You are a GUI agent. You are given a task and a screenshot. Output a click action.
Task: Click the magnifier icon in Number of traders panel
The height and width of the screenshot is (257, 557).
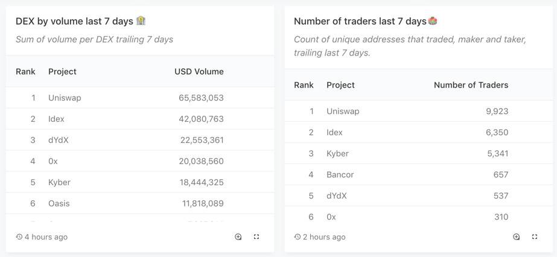coord(517,237)
